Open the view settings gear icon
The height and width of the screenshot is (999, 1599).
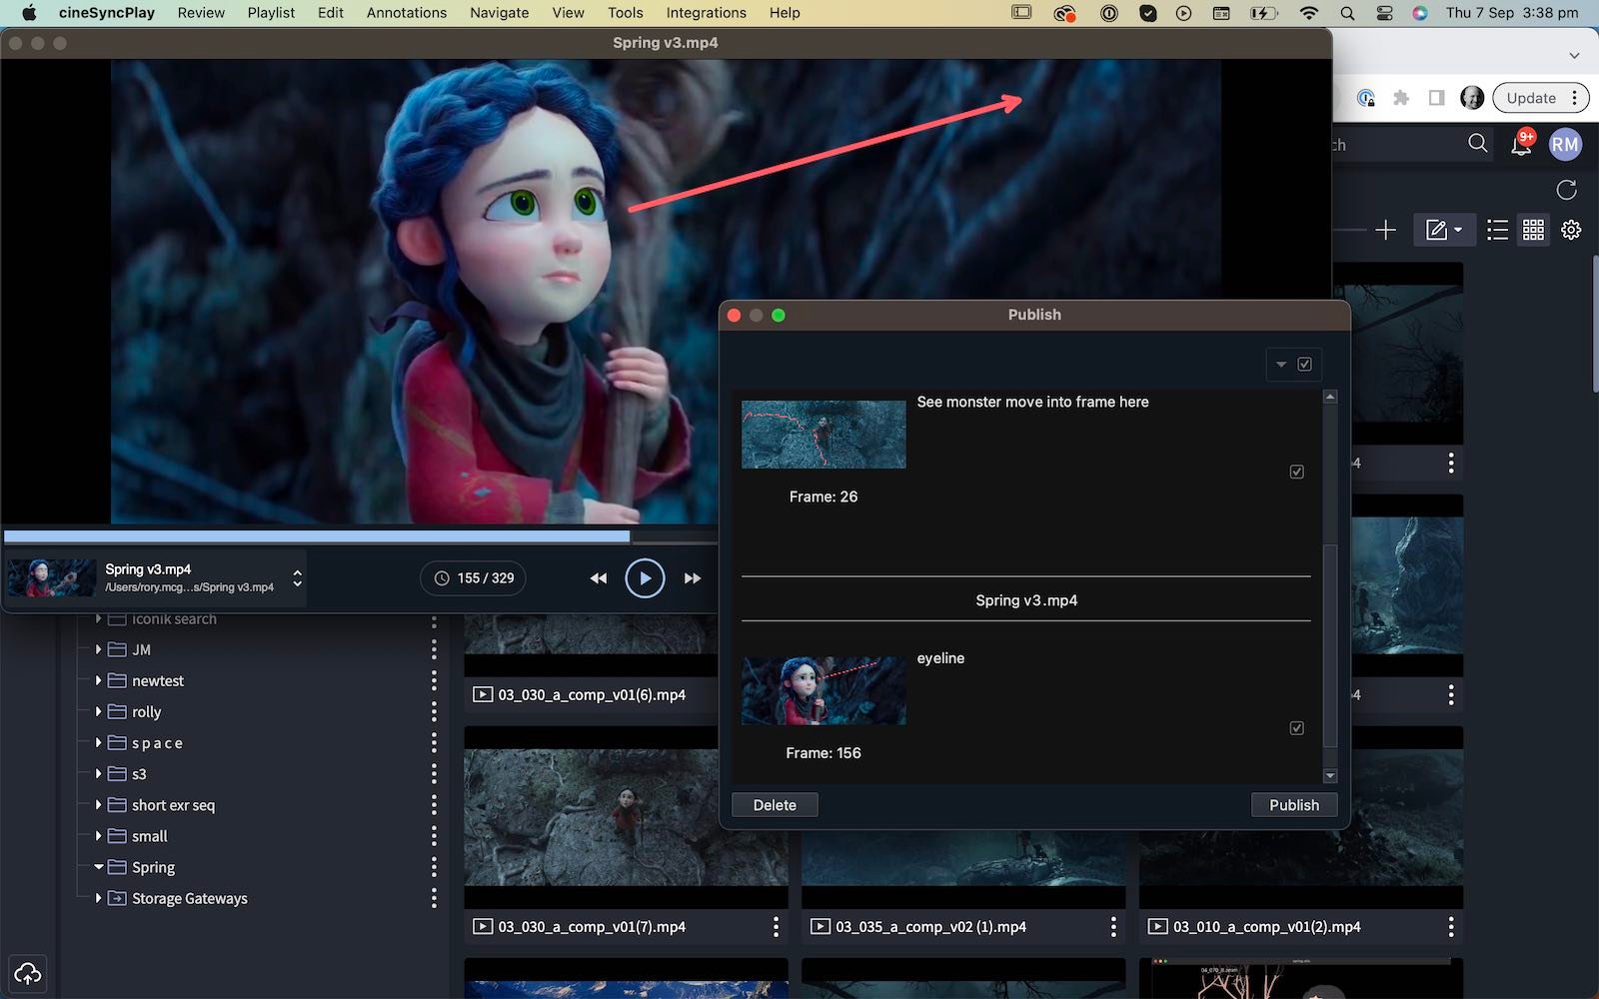pos(1571,231)
